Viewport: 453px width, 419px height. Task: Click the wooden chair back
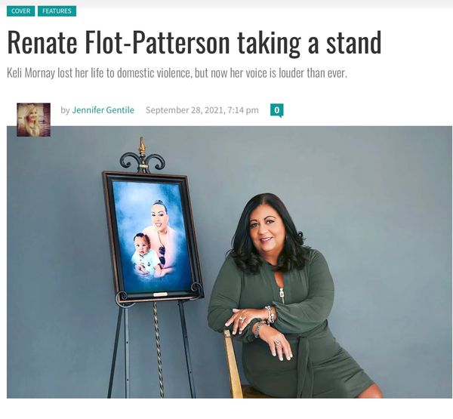click(x=233, y=364)
